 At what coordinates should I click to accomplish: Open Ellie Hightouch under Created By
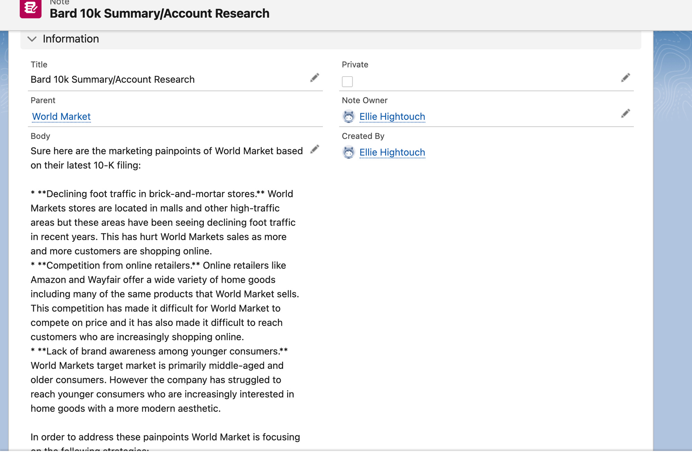point(392,152)
